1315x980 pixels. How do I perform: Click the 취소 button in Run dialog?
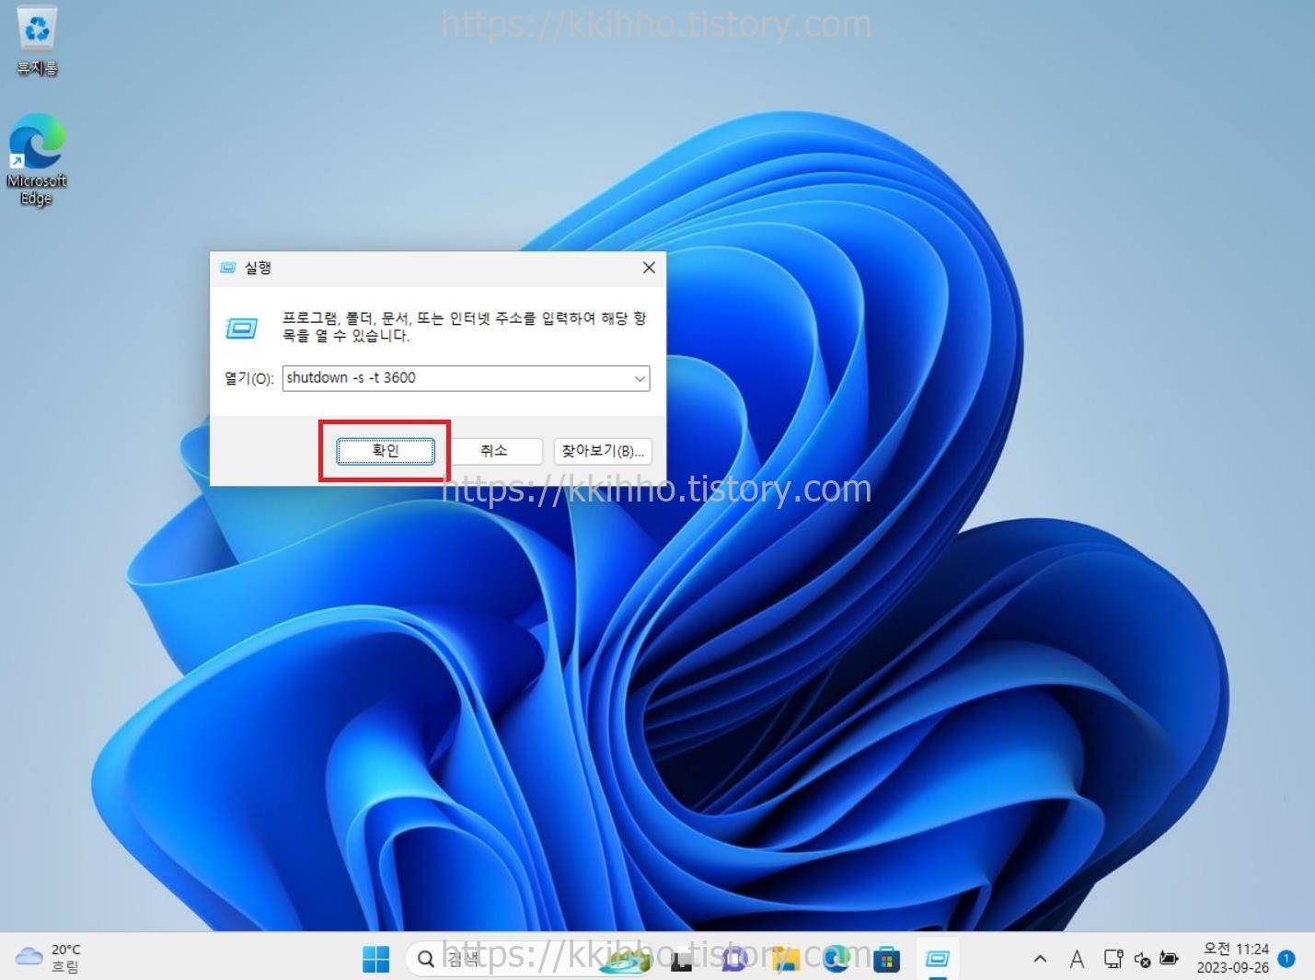(494, 451)
